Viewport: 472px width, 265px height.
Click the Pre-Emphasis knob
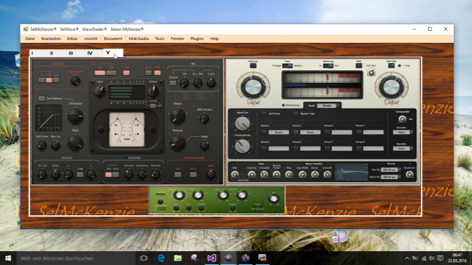pyautogui.click(x=242, y=146)
